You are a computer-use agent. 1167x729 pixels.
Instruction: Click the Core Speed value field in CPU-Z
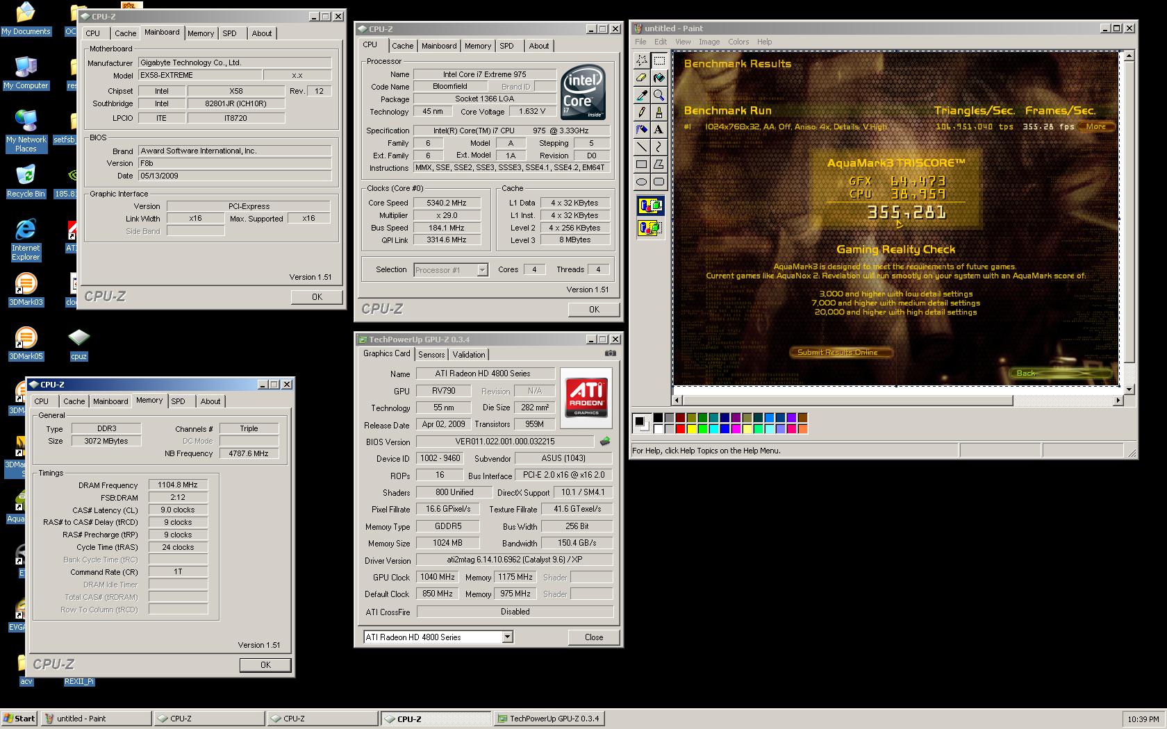(447, 203)
